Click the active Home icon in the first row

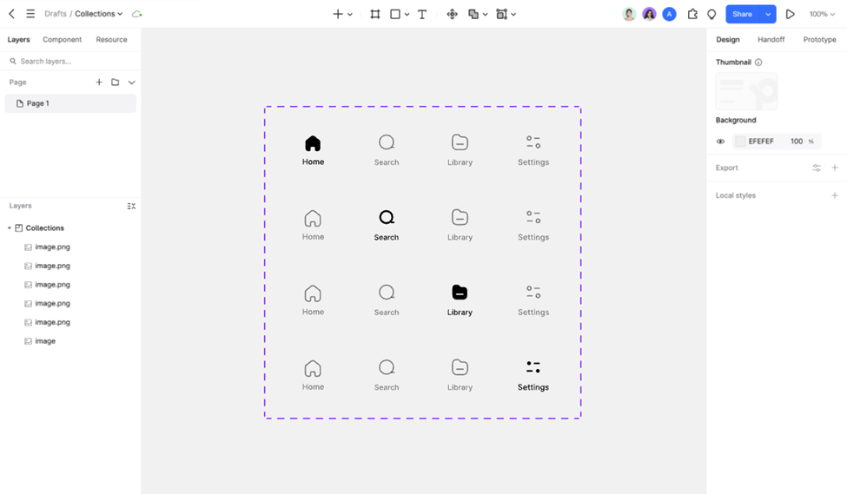coord(313,143)
